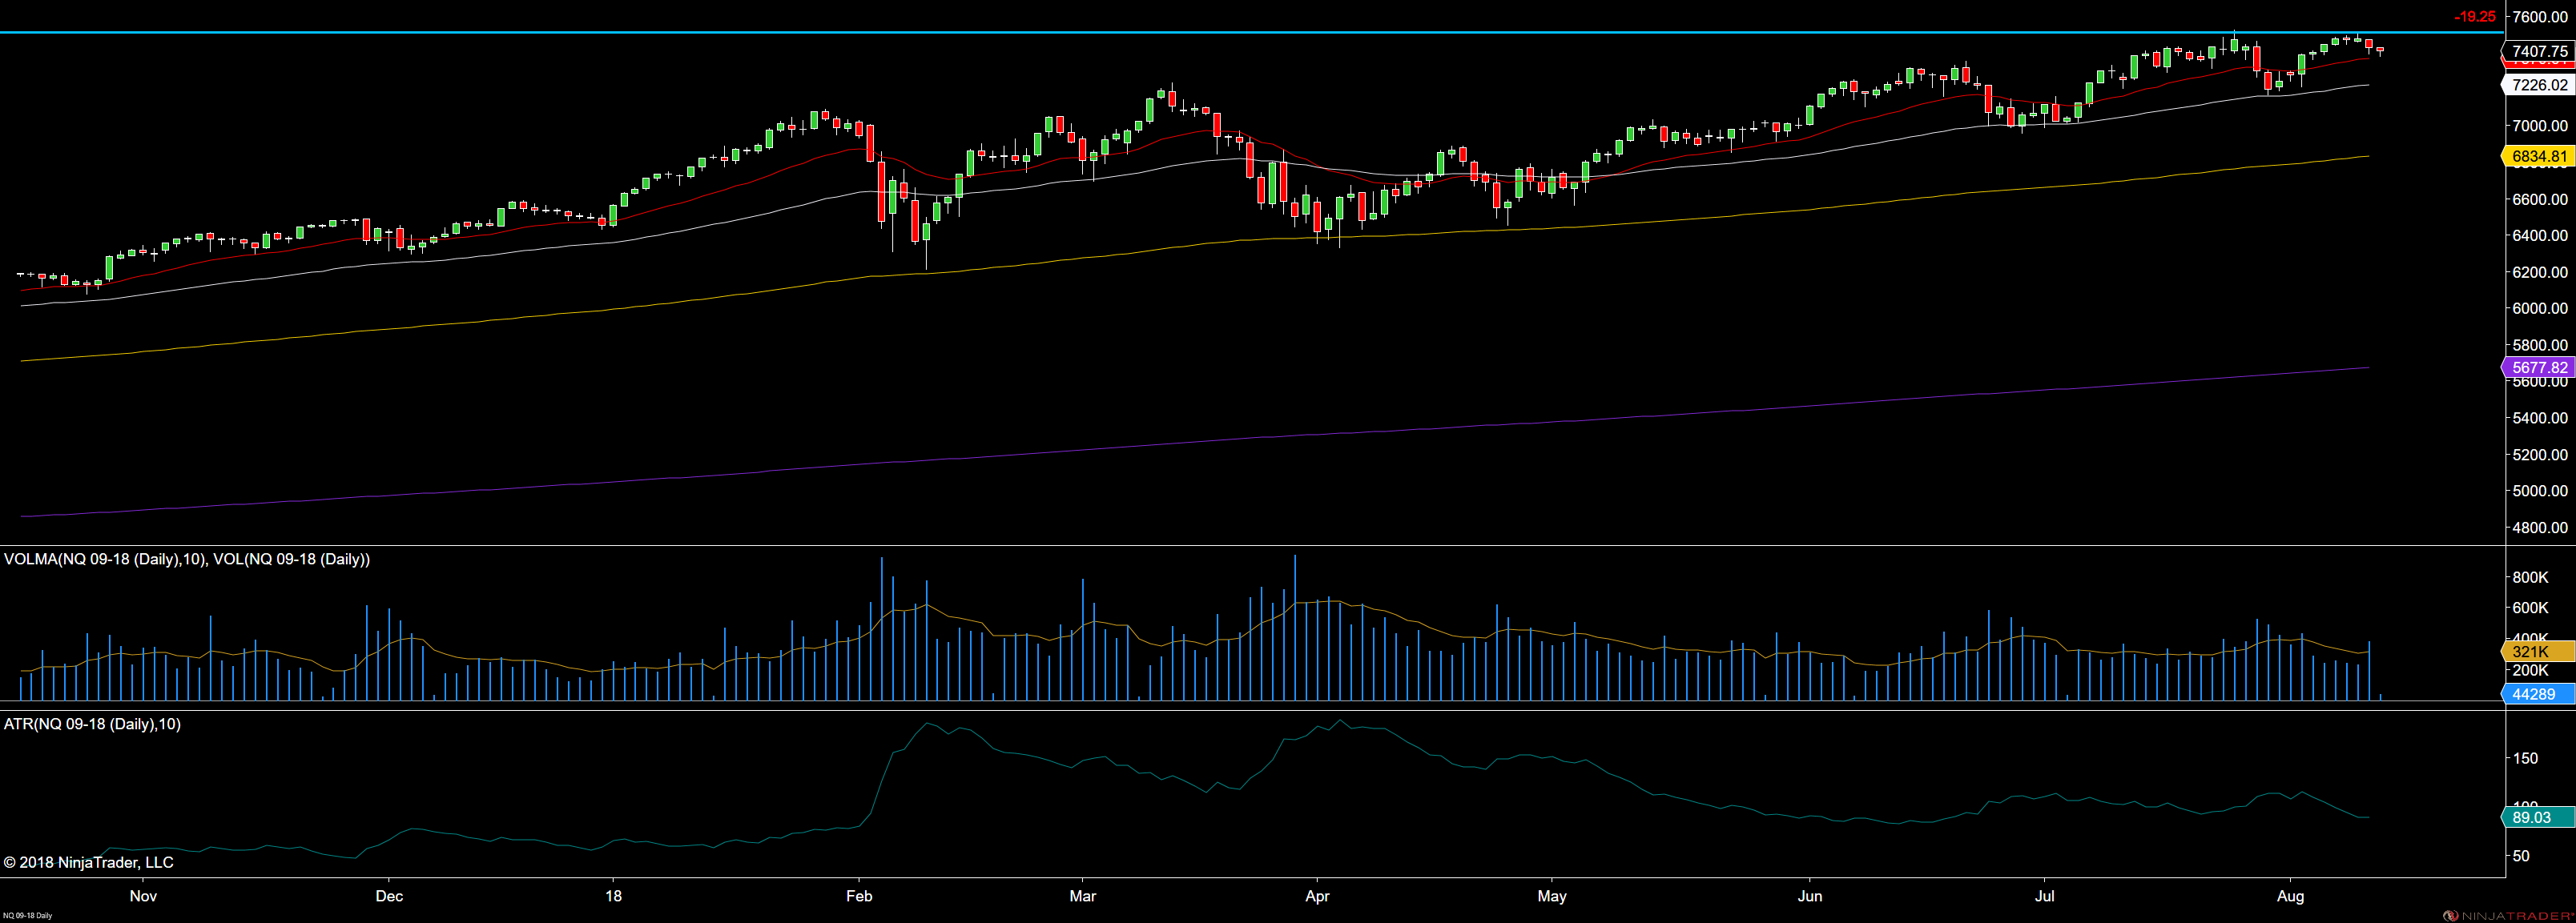Click the Feb label on time axis
Viewport: 2576px width, 923px height.
pyautogui.click(x=859, y=896)
